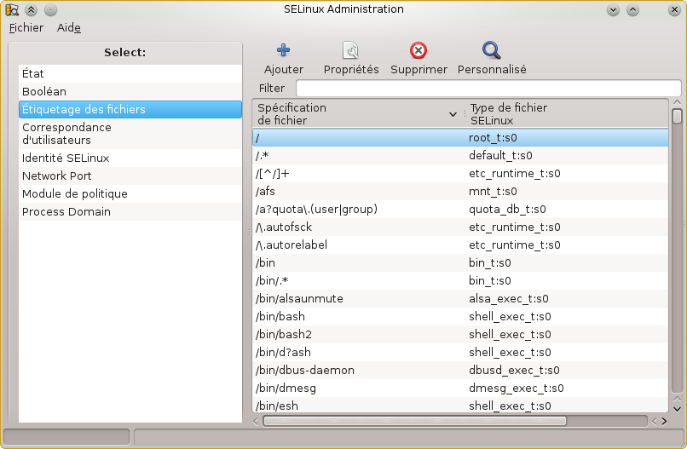
Task: Select the '/bin/esh' row
Action: pyautogui.click(x=460, y=406)
